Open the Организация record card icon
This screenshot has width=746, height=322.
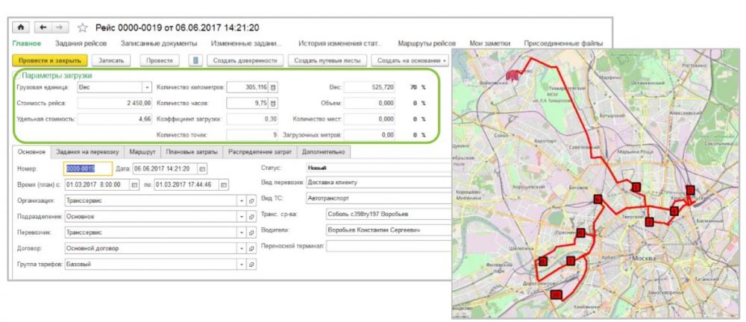(252, 201)
